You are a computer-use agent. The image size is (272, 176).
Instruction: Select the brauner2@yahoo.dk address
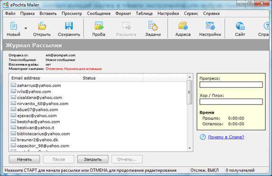click(x=38, y=140)
